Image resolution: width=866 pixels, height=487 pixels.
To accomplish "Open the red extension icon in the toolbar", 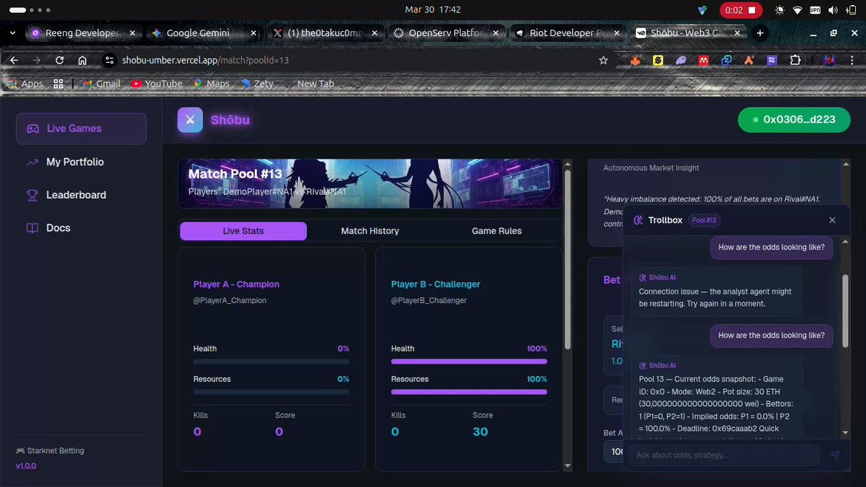I will pyautogui.click(x=703, y=61).
